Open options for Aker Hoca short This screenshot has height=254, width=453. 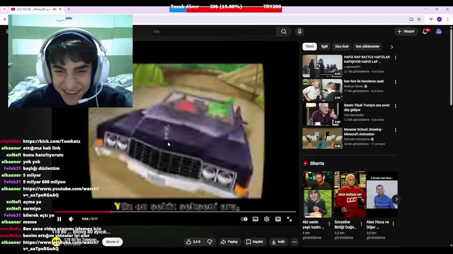coord(393,224)
